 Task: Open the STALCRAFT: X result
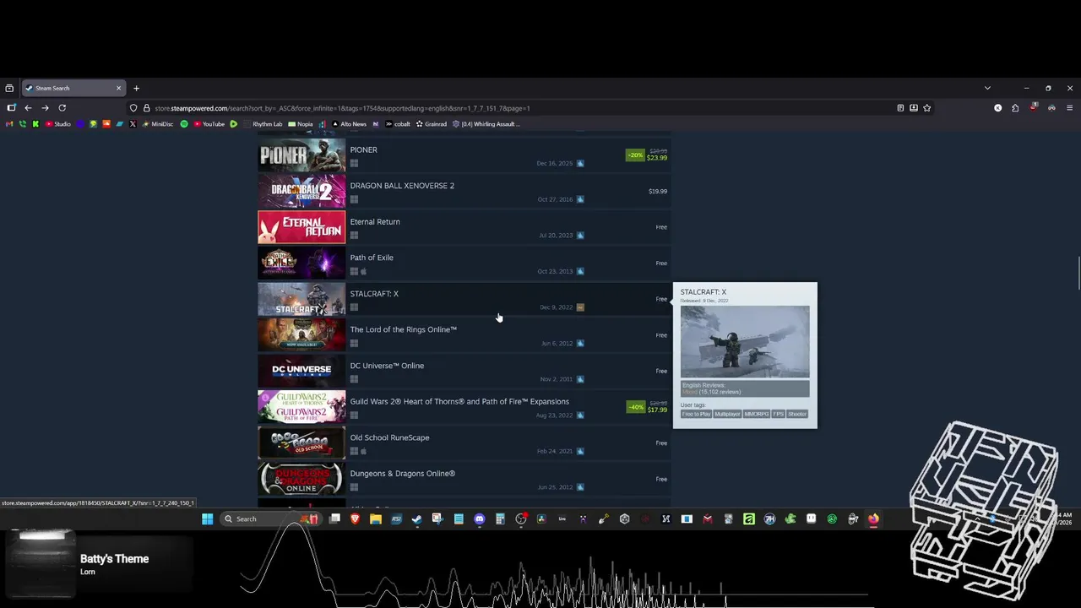[x=464, y=299]
